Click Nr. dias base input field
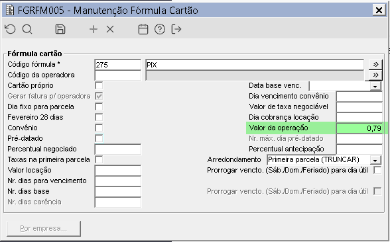390x242 pixels. 118,192
